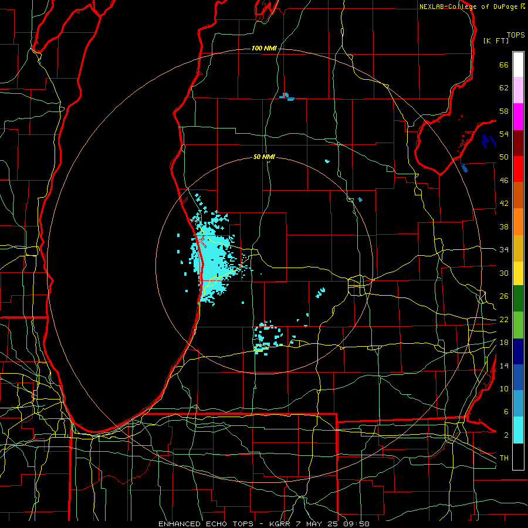Click the "10" legend value
The width and height of the screenshot is (528, 528).
tap(504, 389)
